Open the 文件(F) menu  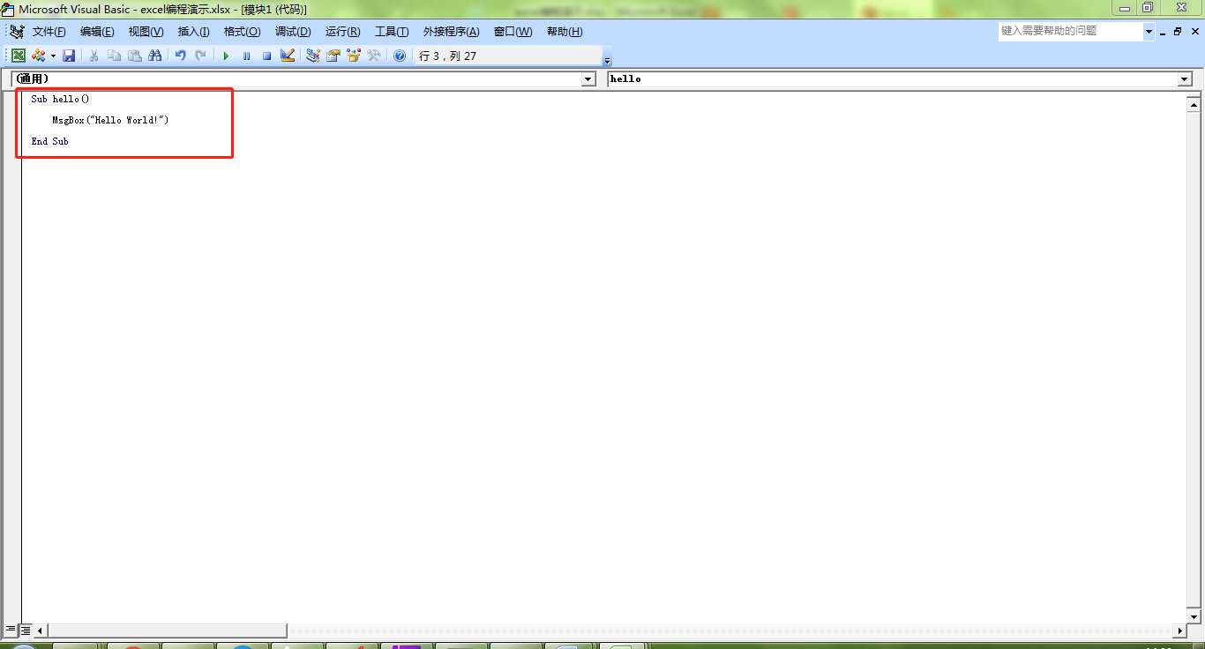[49, 32]
